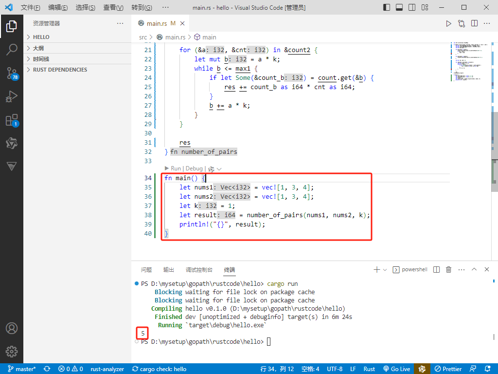Image resolution: width=498 pixels, height=374 pixels.
Task: Expand the RUST DEPENDENCIES section
Action: [77, 70]
